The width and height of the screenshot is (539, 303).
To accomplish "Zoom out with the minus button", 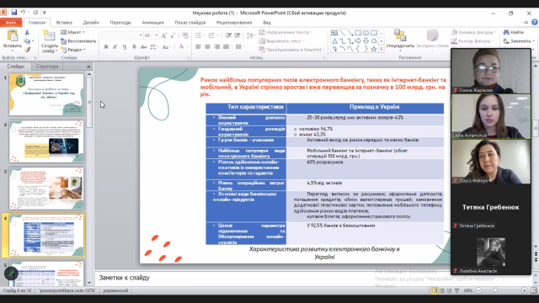I will tap(478, 290).
